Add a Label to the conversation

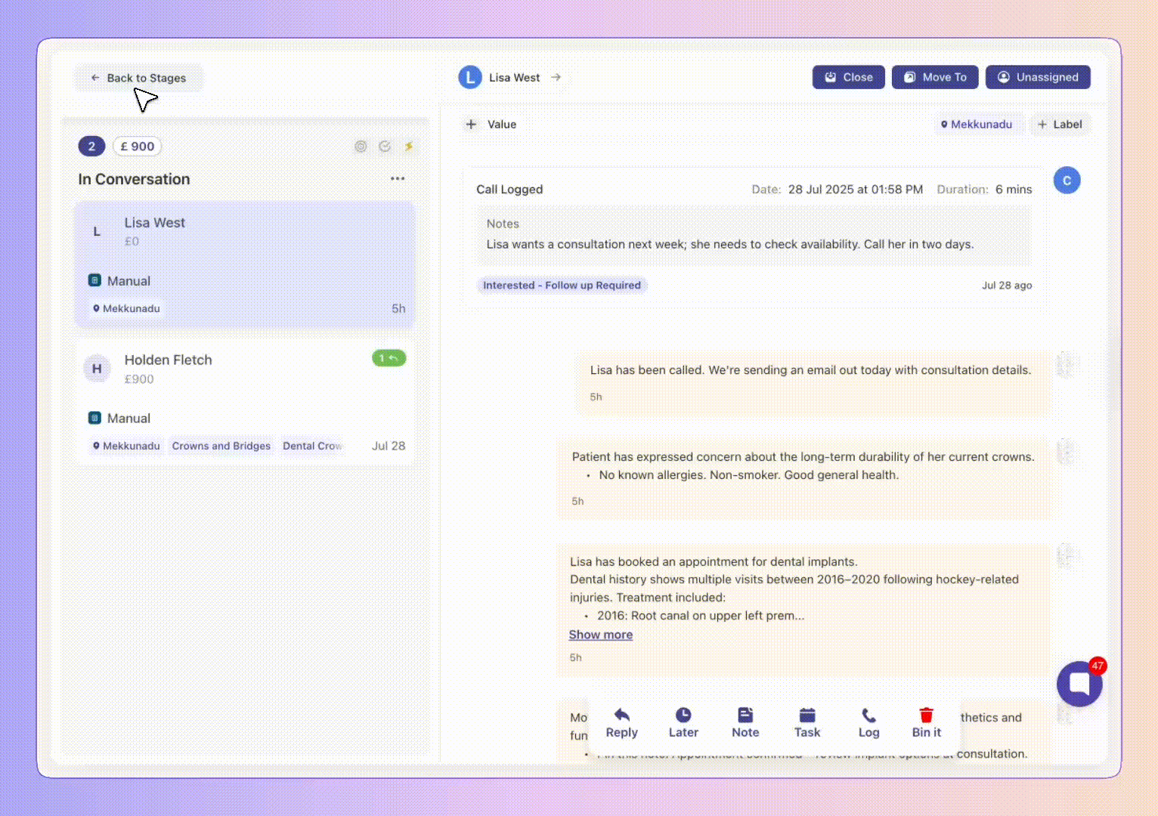[x=1060, y=125]
